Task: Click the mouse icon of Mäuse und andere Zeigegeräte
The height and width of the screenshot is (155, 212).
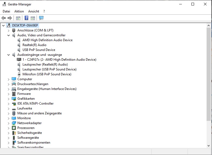Action: pyautogui.click(x=14, y=113)
